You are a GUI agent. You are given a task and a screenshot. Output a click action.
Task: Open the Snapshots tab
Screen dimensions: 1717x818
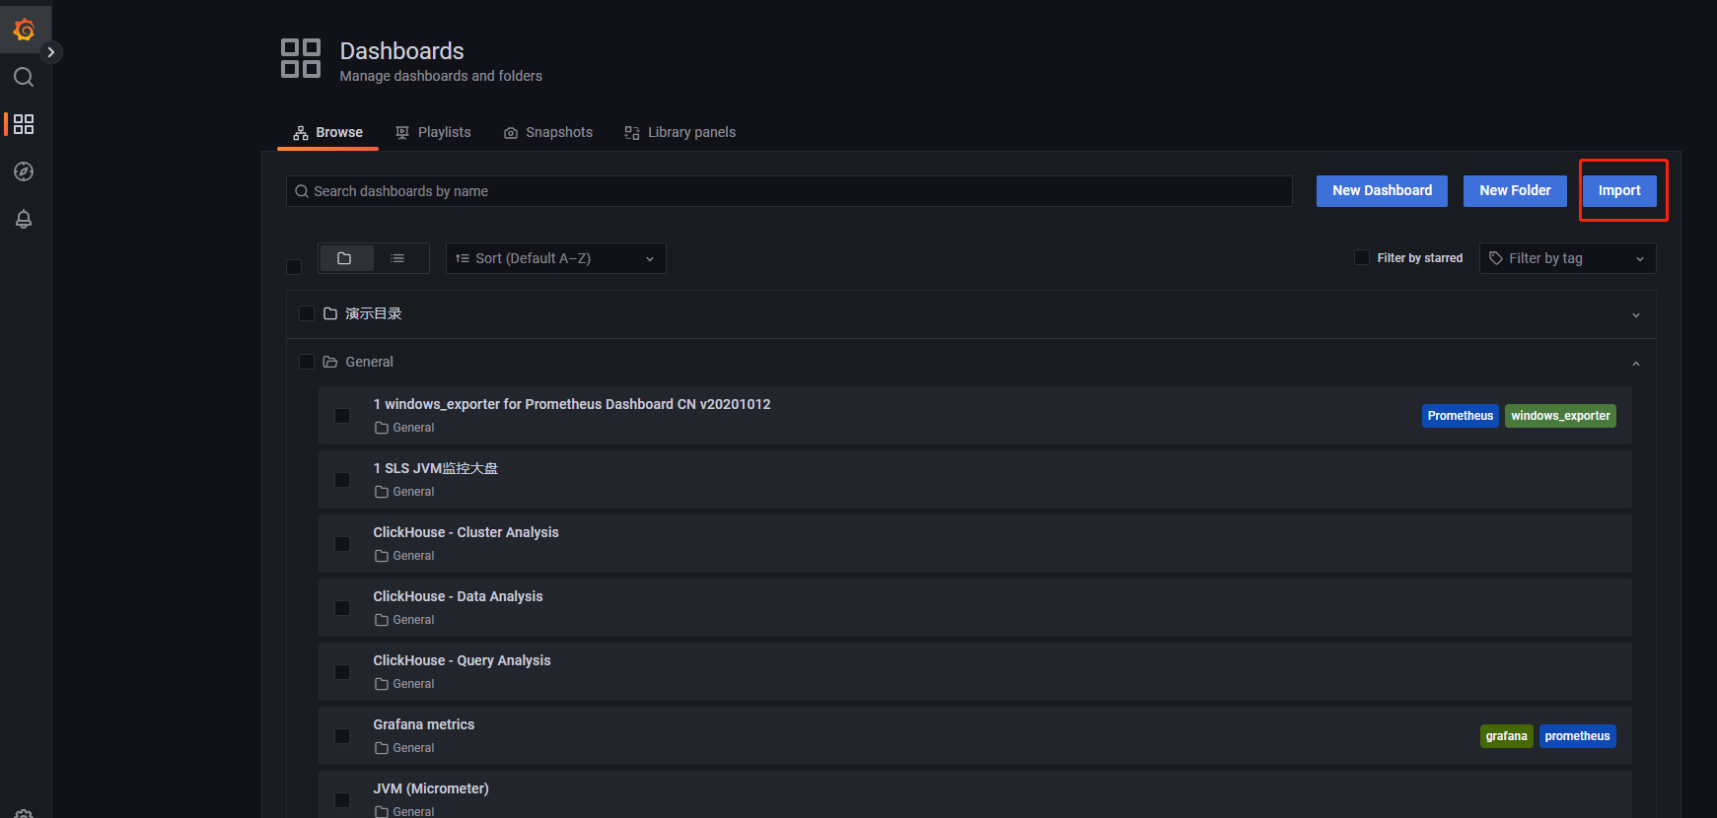pyautogui.click(x=548, y=132)
